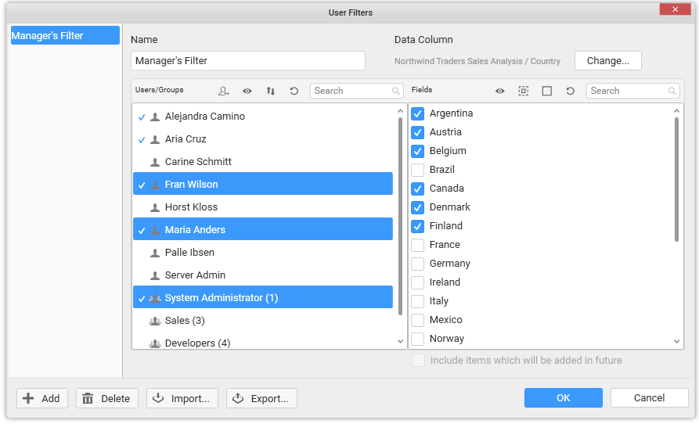The height and width of the screenshot is (424, 699).
Task: Toggle the eye icon in Users/Groups toolbar
Action: coord(247,91)
